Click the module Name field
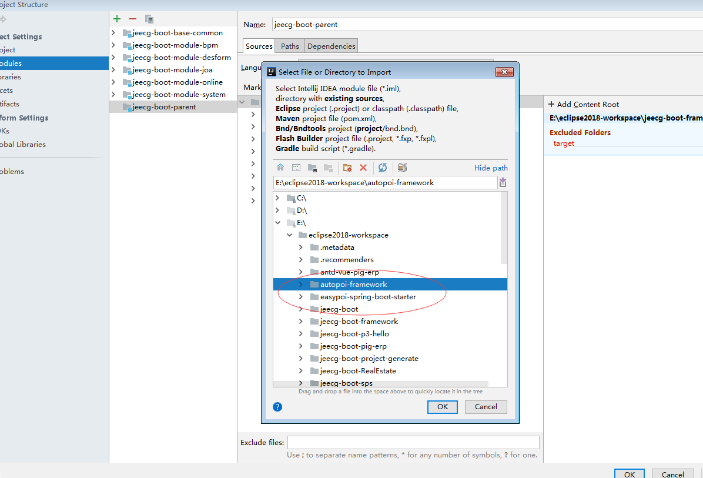Screen dimensions: 703x478 click(487, 25)
